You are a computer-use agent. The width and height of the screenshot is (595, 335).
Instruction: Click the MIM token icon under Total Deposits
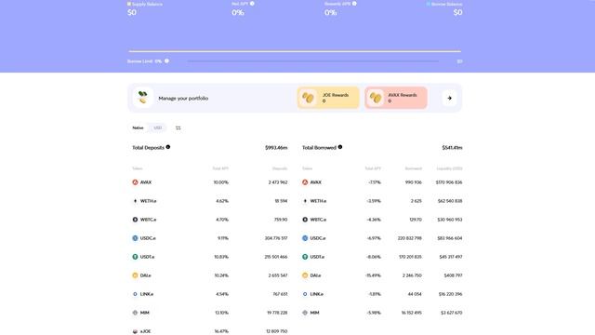(135, 313)
